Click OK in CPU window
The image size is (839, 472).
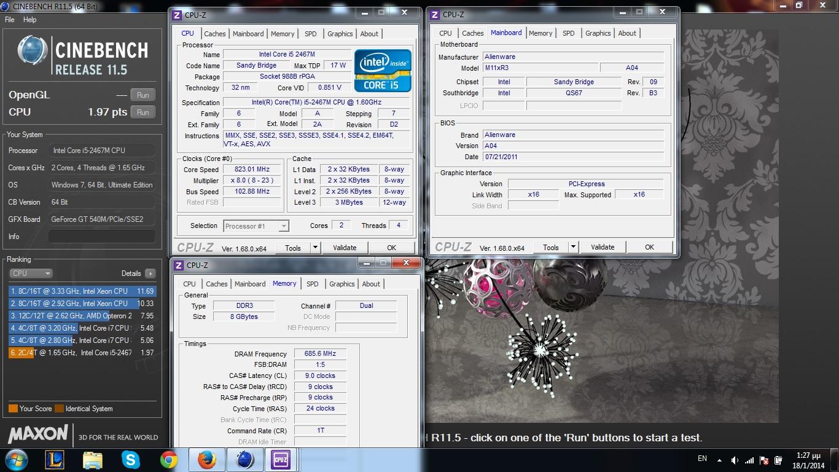click(x=391, y=248)
